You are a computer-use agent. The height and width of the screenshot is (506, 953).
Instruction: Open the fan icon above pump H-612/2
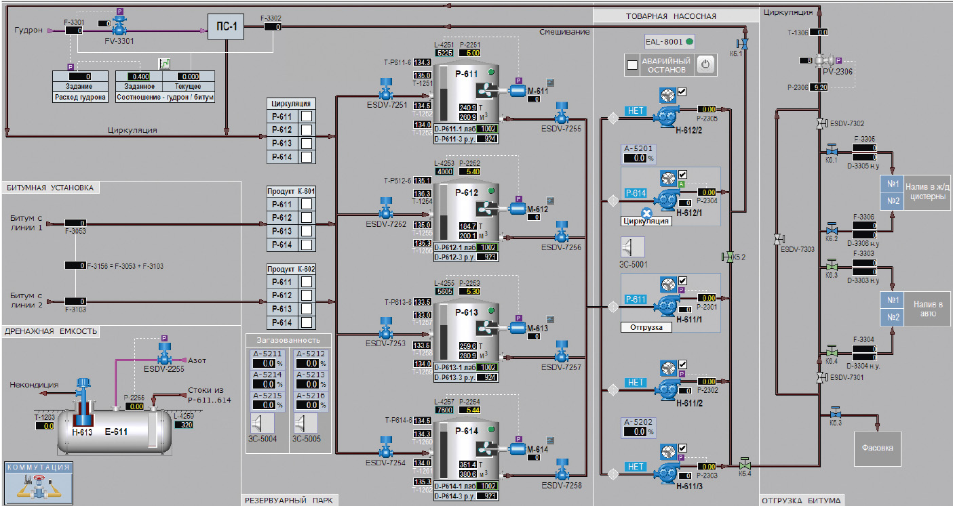click(x=667, y=95)
